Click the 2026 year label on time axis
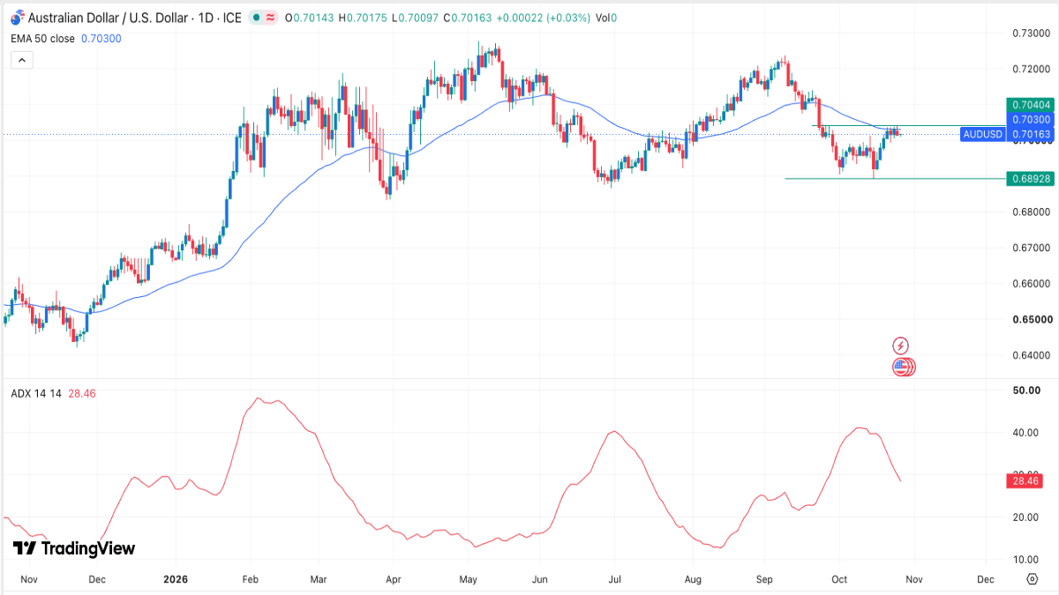Image resolution: width=1059 pixels, height=595 pixels. [x=176, y=579]
